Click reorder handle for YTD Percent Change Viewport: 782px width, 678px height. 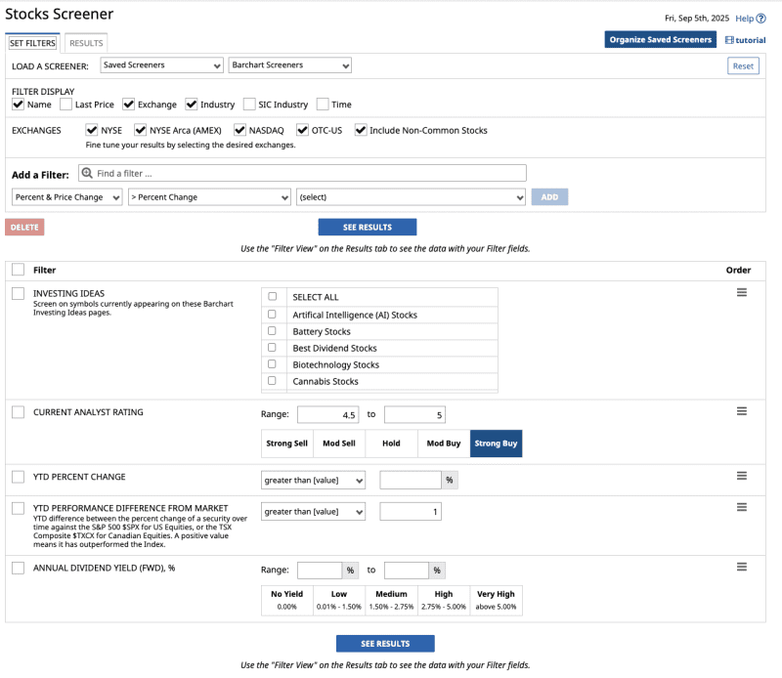(742, 476)
